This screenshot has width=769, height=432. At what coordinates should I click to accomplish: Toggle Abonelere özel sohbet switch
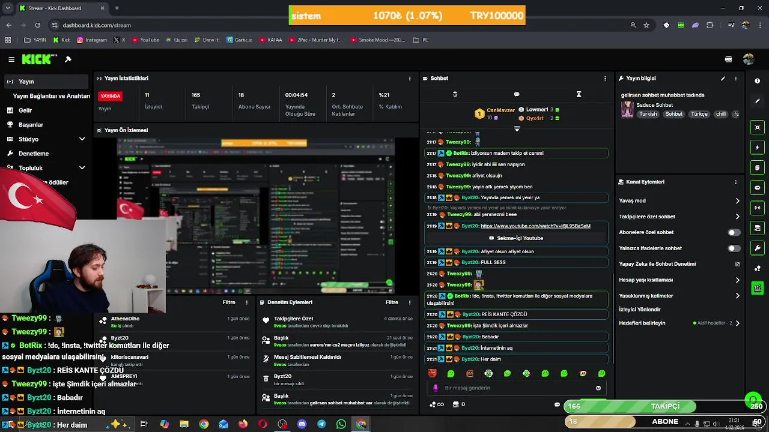coord(734,232)
